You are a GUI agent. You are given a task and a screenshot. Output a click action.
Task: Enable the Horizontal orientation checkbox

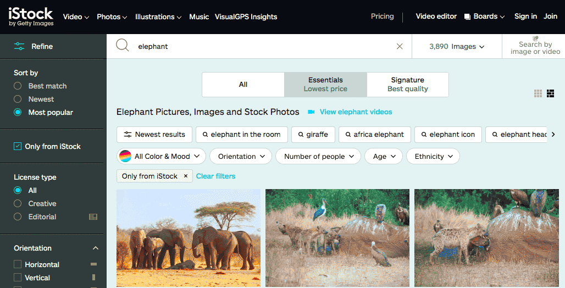18,264
